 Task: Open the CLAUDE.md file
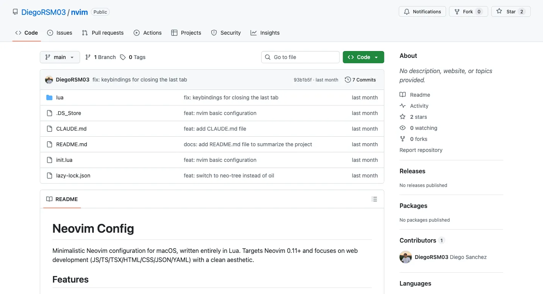[x=71, y=129]
